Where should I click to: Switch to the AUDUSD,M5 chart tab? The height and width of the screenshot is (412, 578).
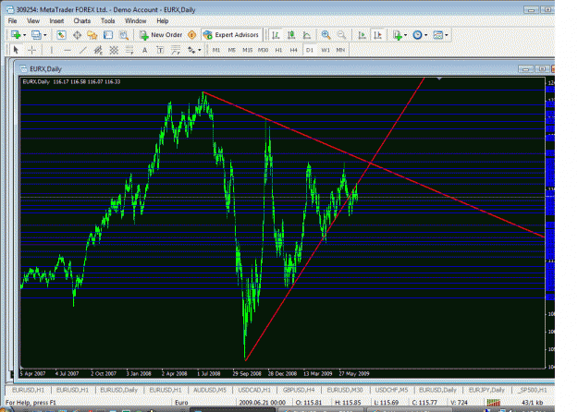[x=210, y=390]
